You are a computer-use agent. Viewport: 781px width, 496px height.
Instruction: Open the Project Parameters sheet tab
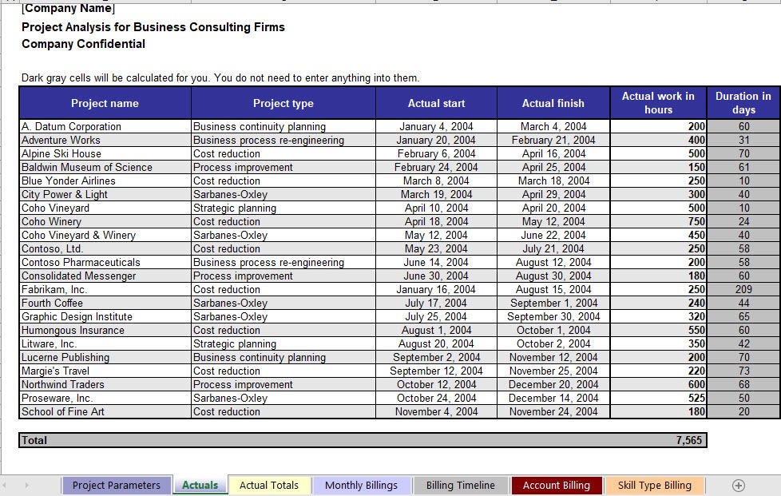click(x=117, y=486)
